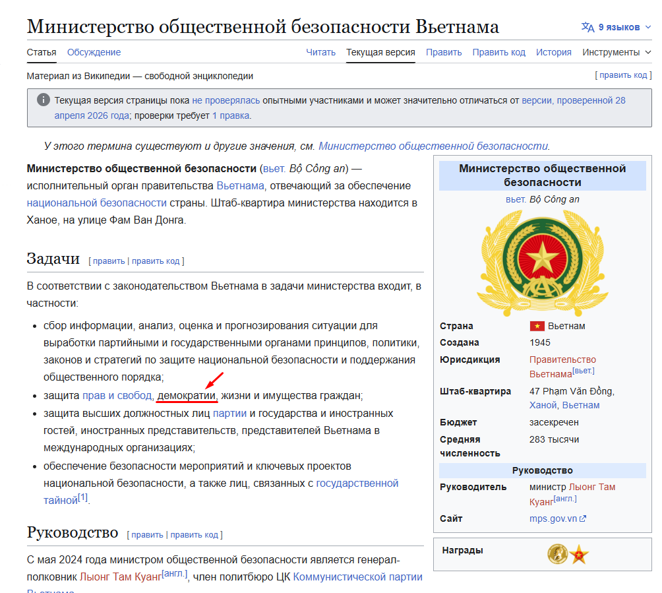This screenshot has height=593, width=662.
Task: Open the gold medal award icon
Action: coord(557,553)
